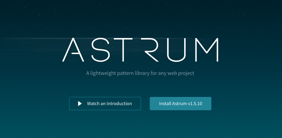
Task: Click the tagline "A lightweight pattern library for any web project"
Action: 140,73
